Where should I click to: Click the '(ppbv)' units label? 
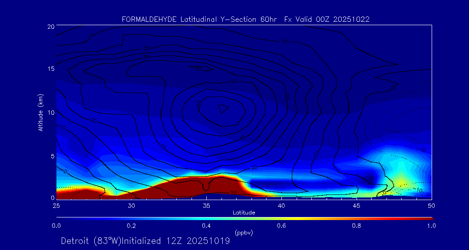point(244,233)
